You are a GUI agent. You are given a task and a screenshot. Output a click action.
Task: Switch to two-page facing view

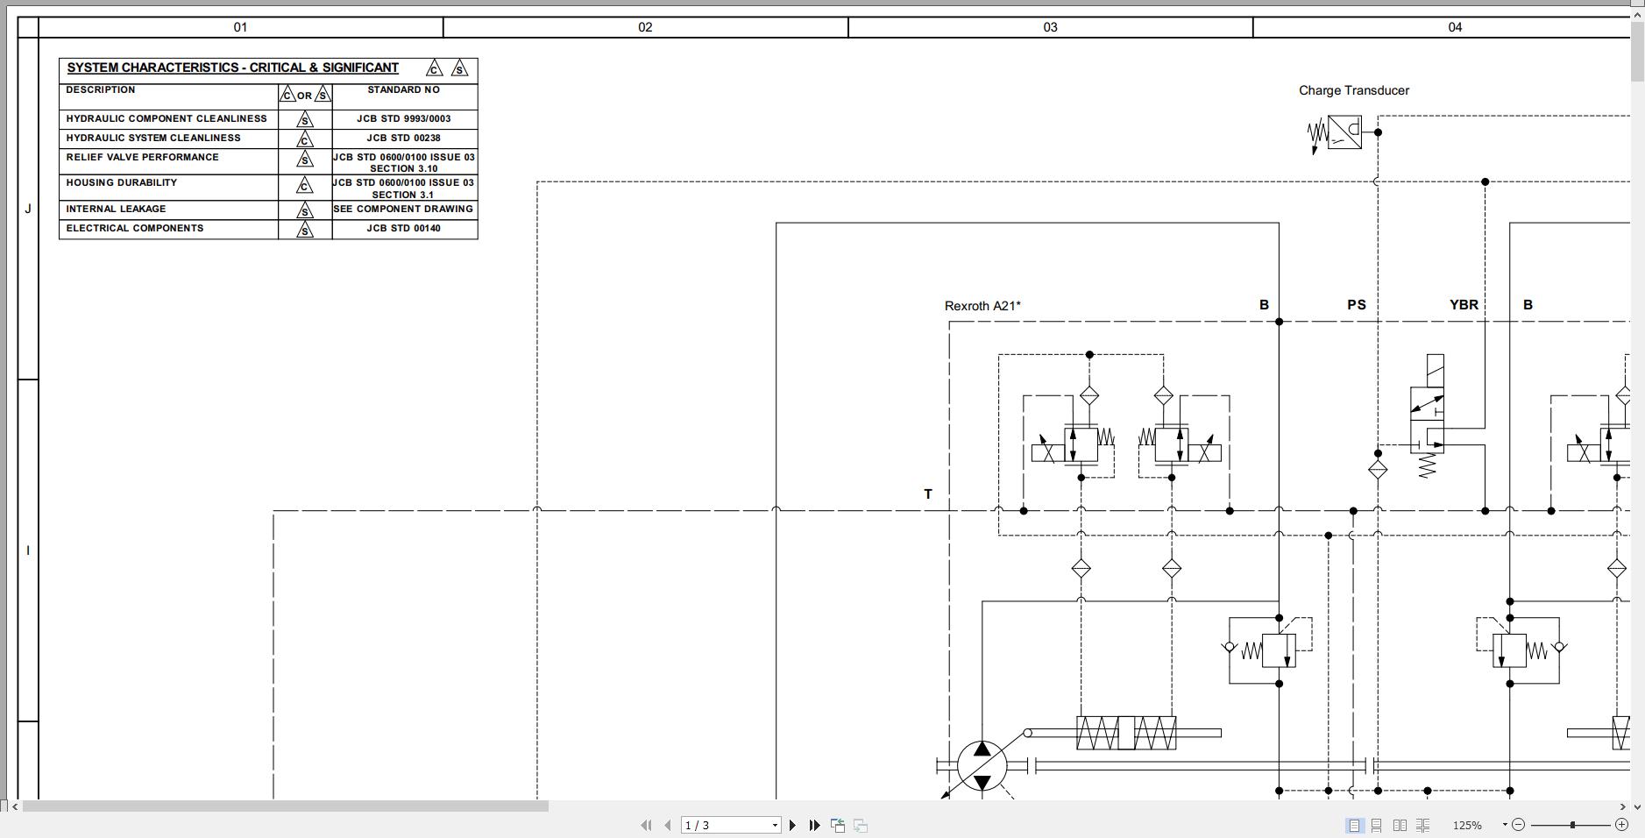[x=1401, y=825]
